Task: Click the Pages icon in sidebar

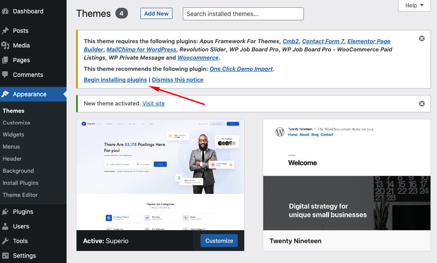Action: tap(5, 60)
